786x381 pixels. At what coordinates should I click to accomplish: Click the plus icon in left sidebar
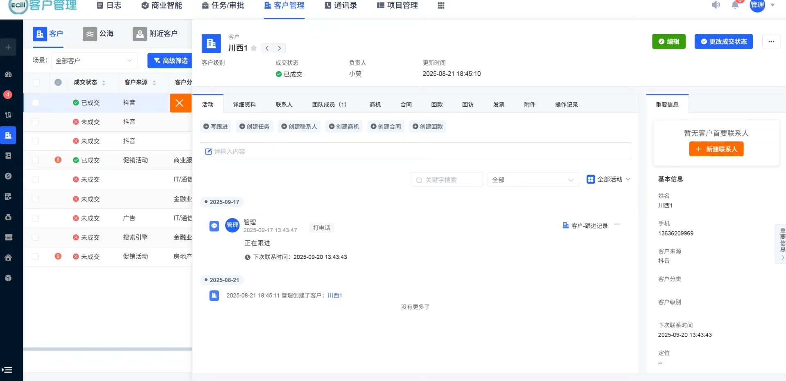(8, 47)
